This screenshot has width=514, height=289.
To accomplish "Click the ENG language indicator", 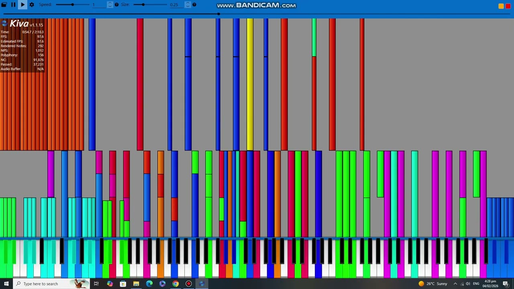I will tap(476, 284).
